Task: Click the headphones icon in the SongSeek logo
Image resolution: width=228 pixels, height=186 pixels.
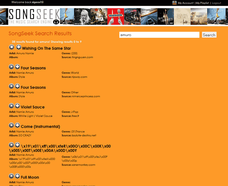Action: 56,22
